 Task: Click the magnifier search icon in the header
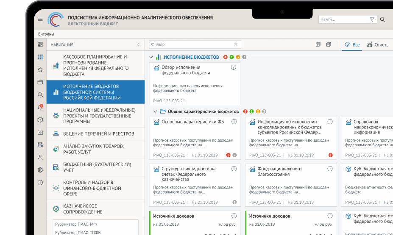pos(382,19)
